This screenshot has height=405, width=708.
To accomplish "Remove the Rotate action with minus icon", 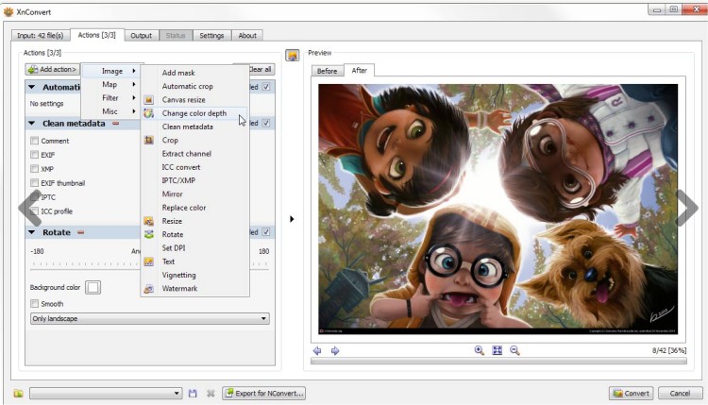I will pos(80,232).
